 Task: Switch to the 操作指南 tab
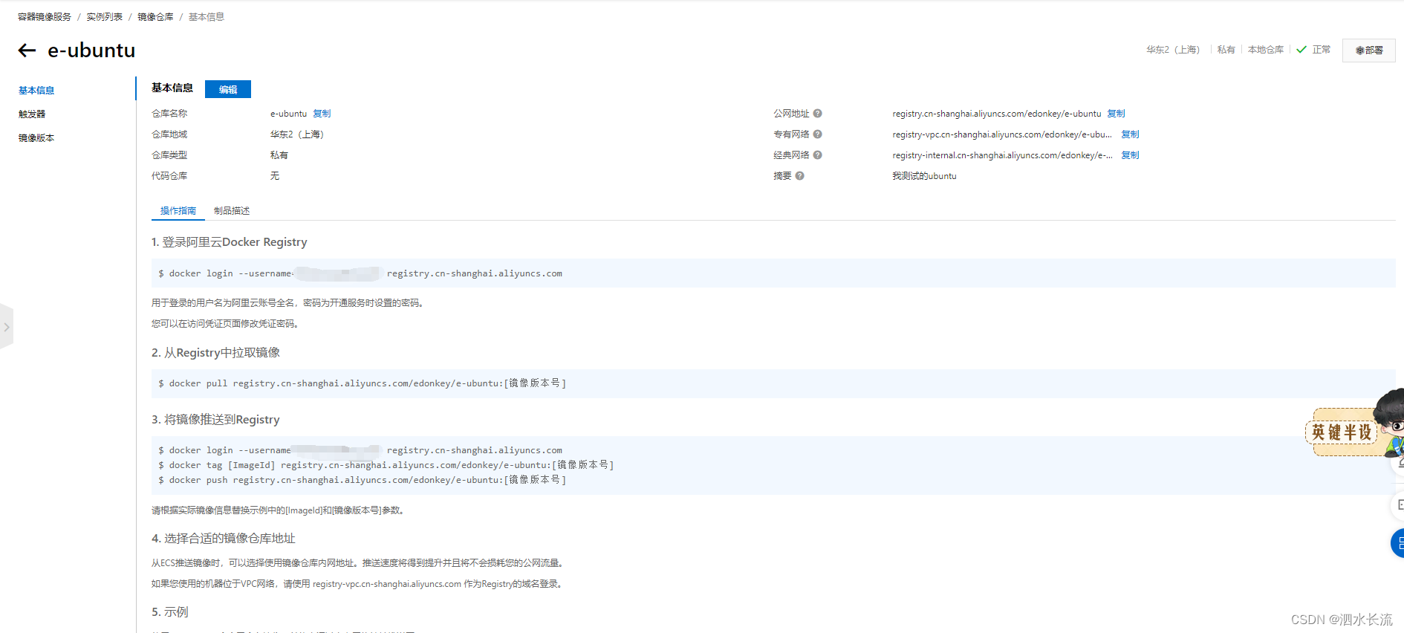(x=178, y=211)
